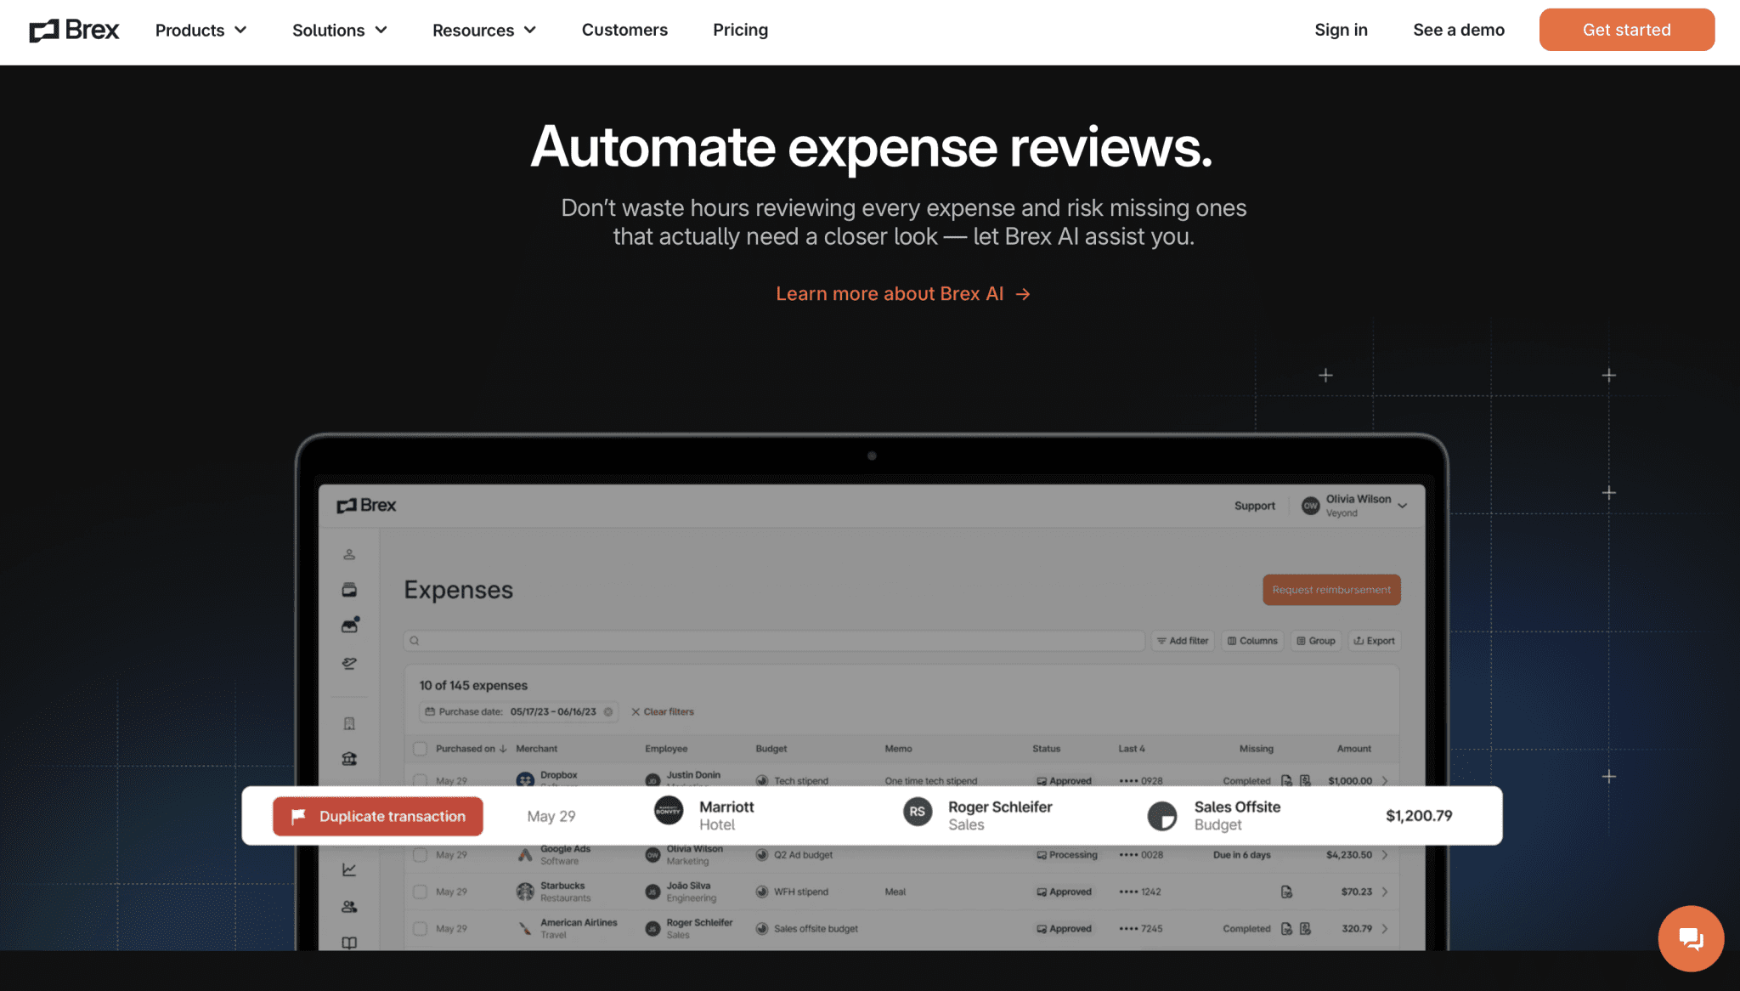Expand the Products navigation dropdown
The height and width of the screenshot is (991, 1740).
[x=201, y=30]
